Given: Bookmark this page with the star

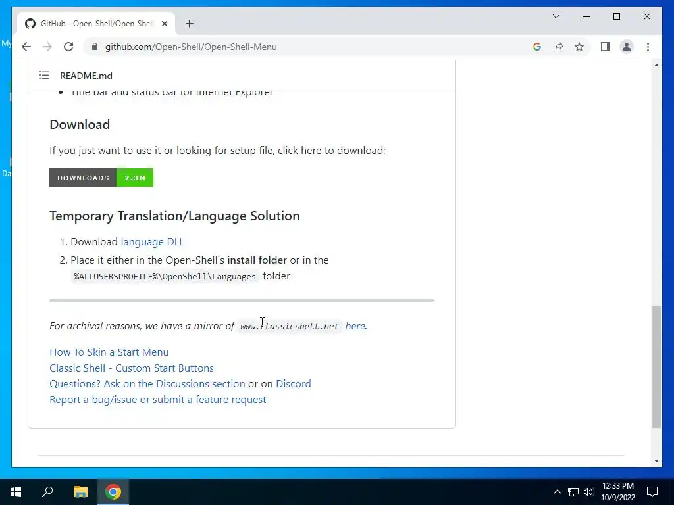Looking at the screenshot, I should tap(579, 47).
